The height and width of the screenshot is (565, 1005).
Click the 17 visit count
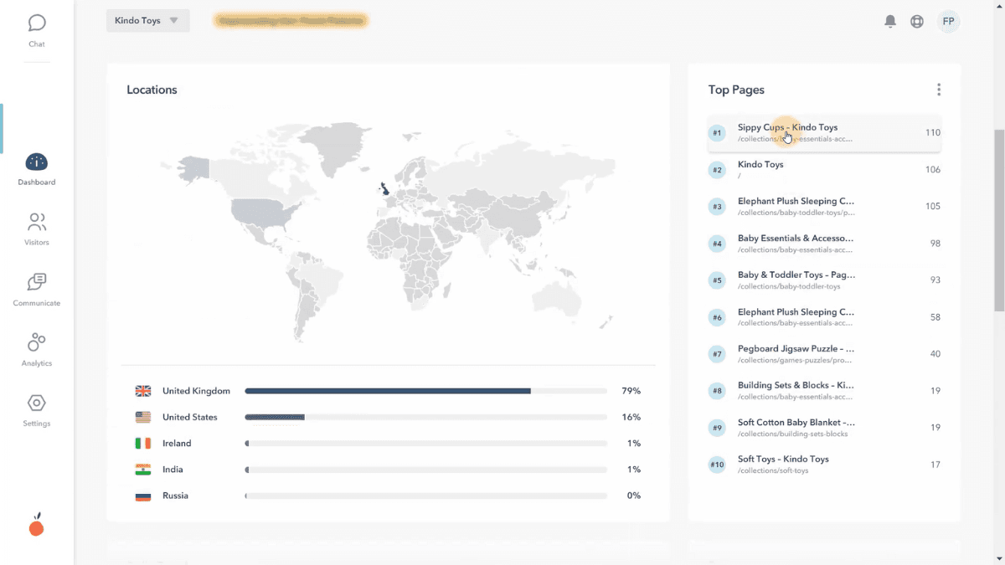[x=935, y=465]
